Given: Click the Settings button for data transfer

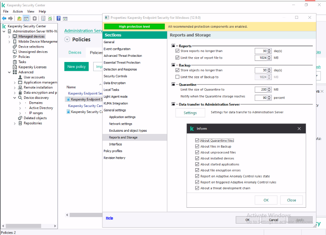Looking at the screenshot, I should (190, 113).
